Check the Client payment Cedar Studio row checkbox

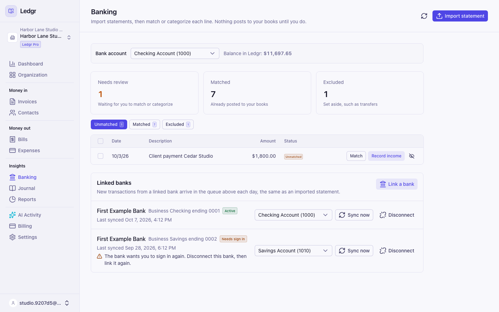100,156
